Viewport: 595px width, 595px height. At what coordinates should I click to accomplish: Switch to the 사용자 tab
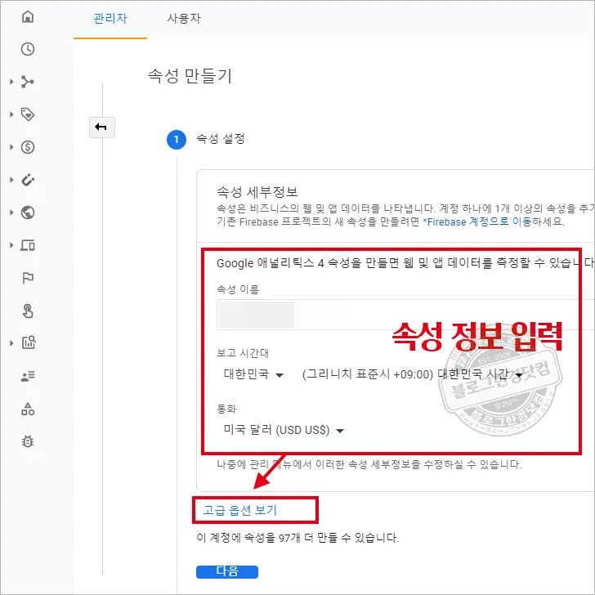[184, 18]
